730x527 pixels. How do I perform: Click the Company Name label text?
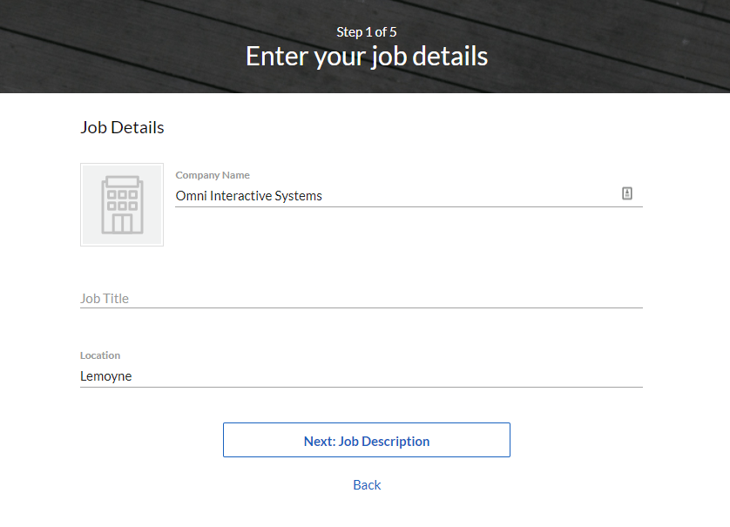click(x=212, y=175)
